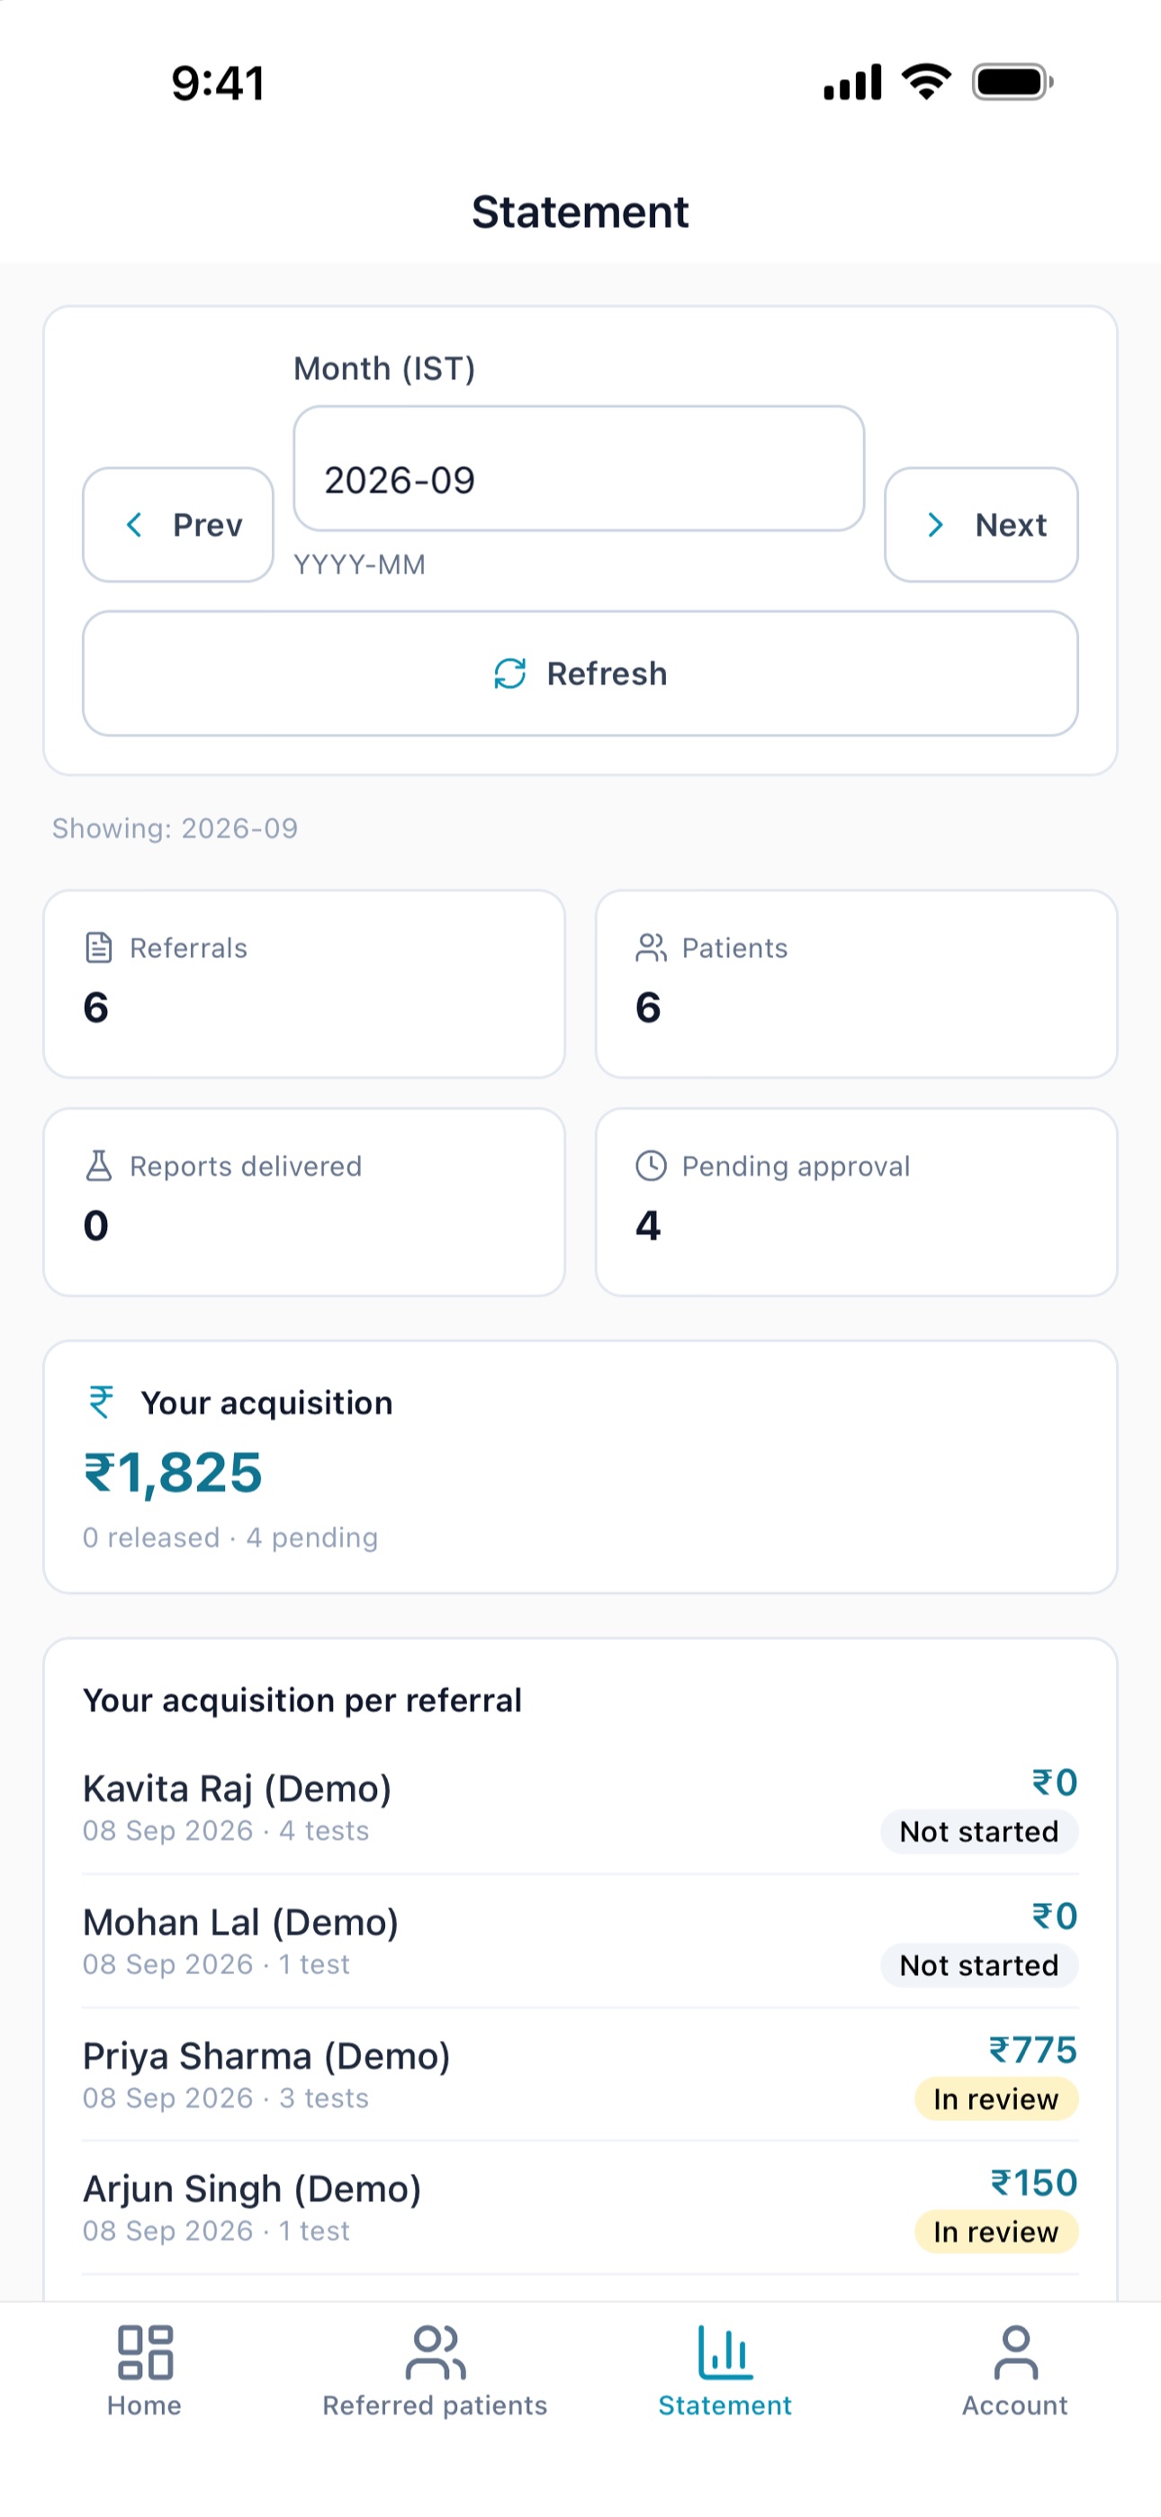This screenshot has width=1161, height=2517.
Task: Open Kavita Raj (Demo) referral row
Action: (580, 1807)
